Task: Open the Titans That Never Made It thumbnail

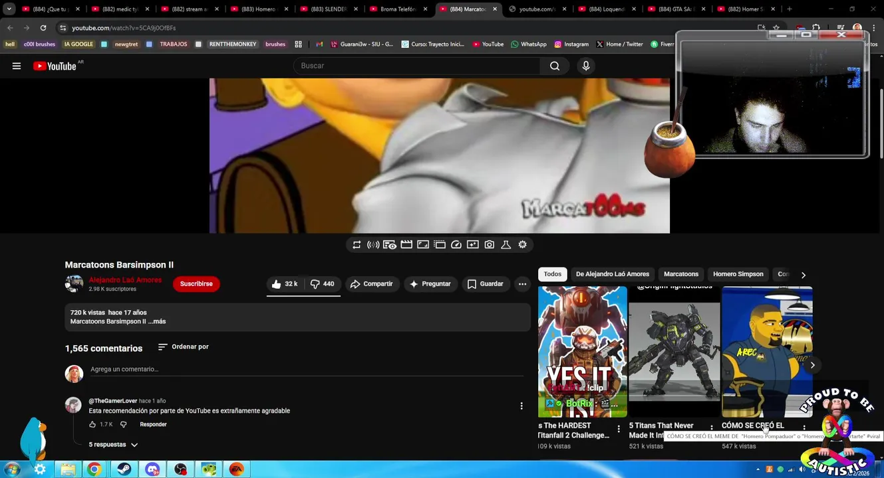Action: (x=674, y=352)
